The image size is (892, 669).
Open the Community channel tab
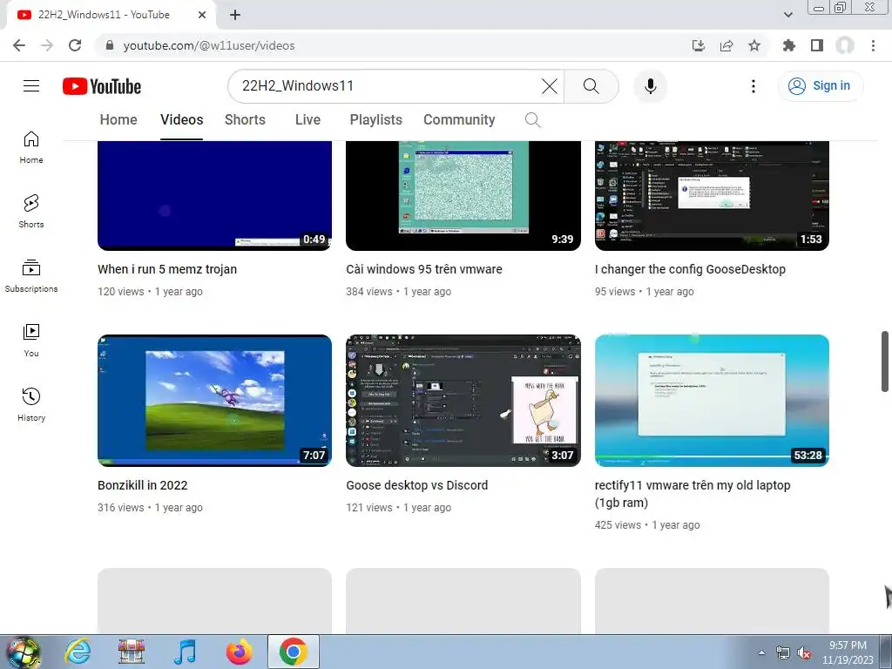click(459, 120)
